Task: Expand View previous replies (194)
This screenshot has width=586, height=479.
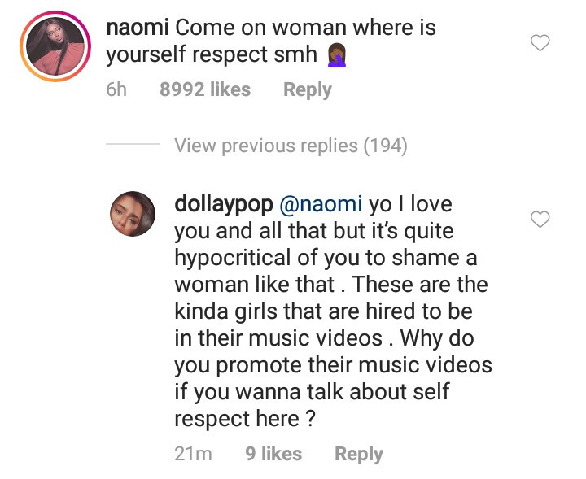Action: tap(291, 146)
